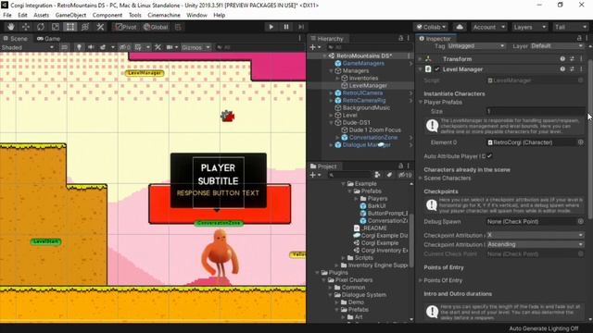This screenshot has height=333, width=593.
Task: Toggle 2D view mode in Scene toolbar
Action: coord(65,47)
